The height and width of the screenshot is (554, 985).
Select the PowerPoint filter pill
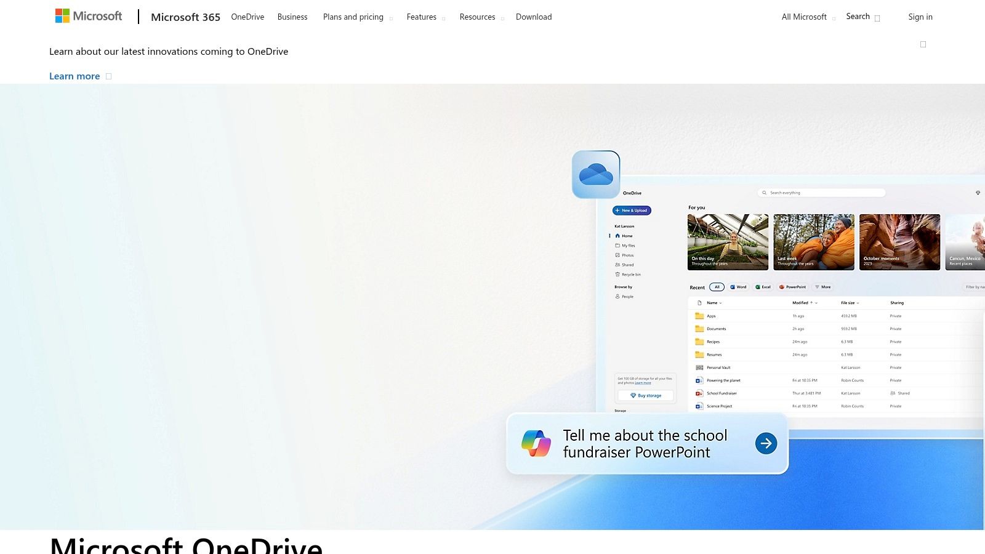(x=792, y=287)
